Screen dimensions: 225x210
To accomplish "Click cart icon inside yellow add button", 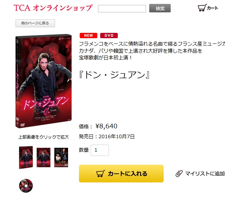I will (101, 174).
